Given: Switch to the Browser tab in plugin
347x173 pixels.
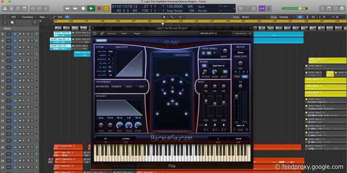Looking at the screenshot, I should [x=112, y=33].
